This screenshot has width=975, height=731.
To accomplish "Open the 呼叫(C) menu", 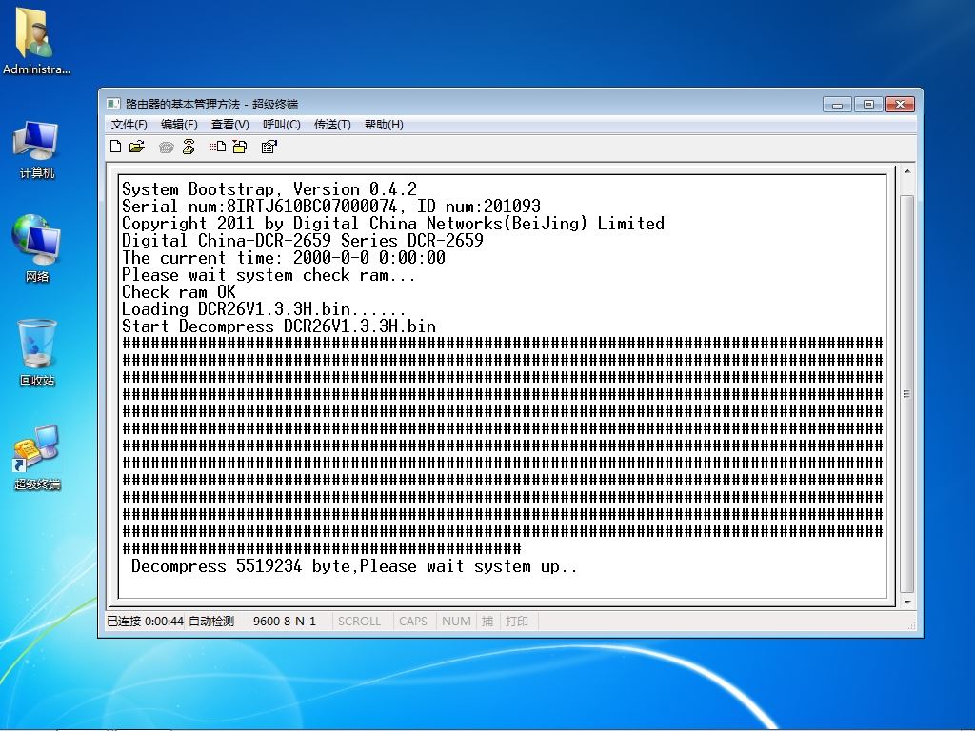I will point(282,125).
